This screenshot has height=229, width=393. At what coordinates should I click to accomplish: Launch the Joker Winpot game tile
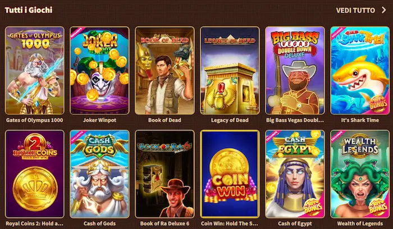click(100, 71)
